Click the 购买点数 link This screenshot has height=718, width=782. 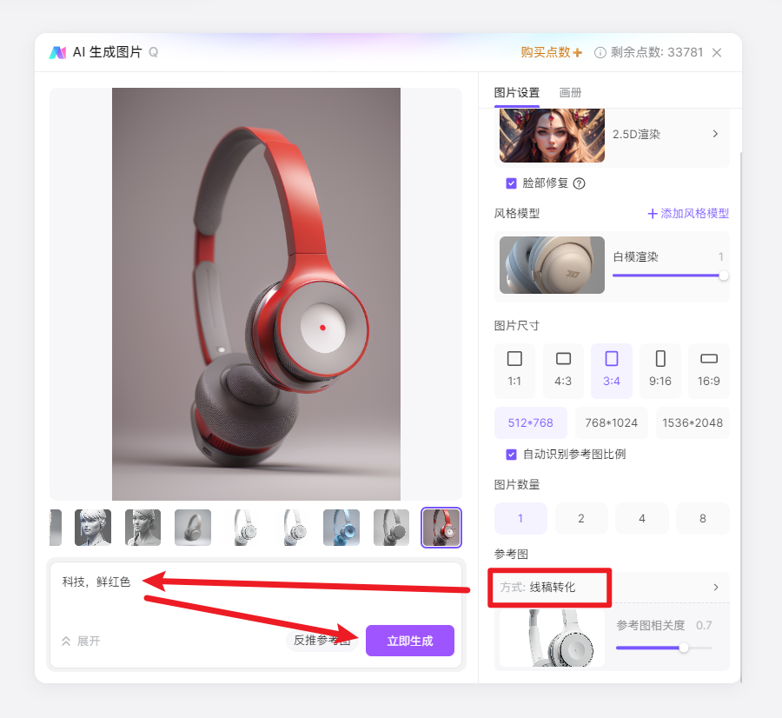click(x=551, y=52)
